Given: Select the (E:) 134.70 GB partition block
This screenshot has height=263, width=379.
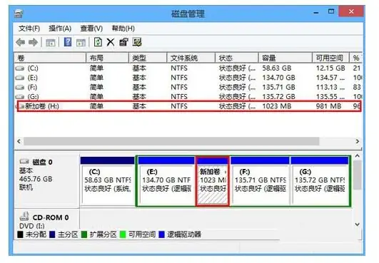Looking at the screenshot, I should click(166, 181).
